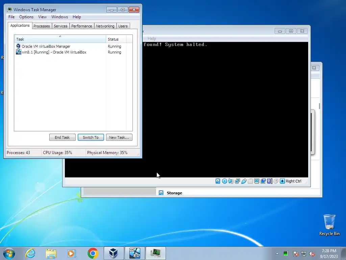
Task: Open the Help menu in the VM window
Action: (x=152, y=39)
